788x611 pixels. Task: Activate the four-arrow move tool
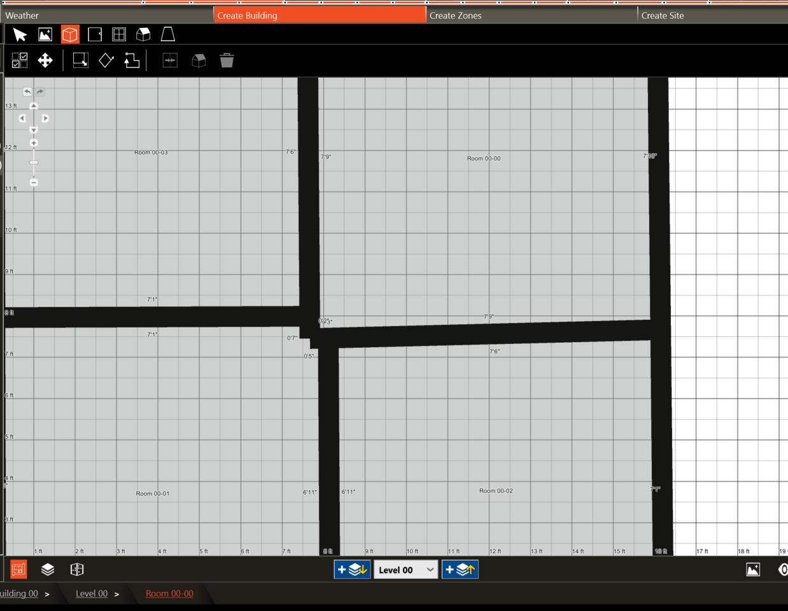point(45,60)
